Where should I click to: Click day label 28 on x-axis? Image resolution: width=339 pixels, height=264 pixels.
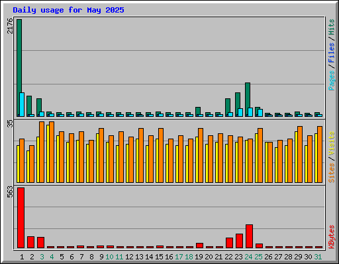point(288,257)
